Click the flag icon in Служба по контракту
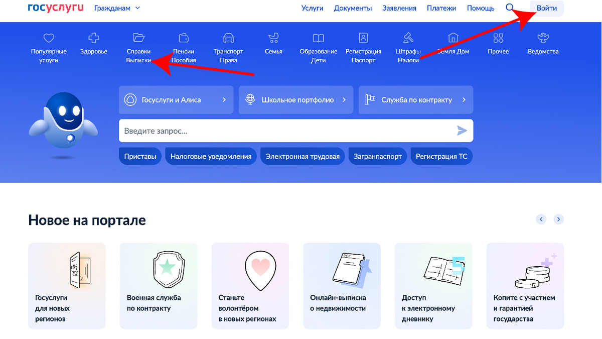 click(x=370, y=99)
